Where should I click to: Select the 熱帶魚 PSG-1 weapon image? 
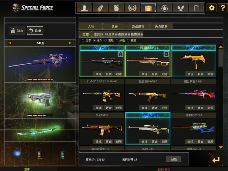point(193,127)
